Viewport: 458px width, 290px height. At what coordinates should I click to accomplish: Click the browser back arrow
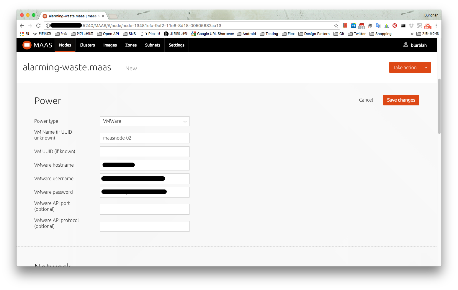coord(22,26)
